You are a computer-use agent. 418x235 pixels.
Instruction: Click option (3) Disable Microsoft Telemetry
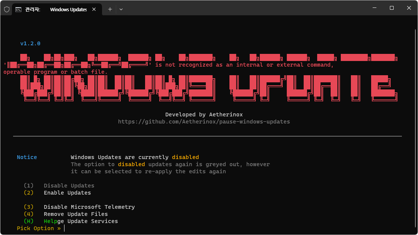click(x=79, y=207)
